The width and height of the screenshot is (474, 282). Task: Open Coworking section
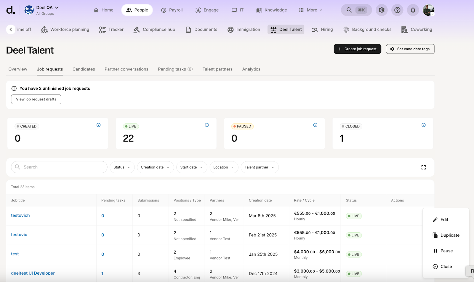(417, 29)
